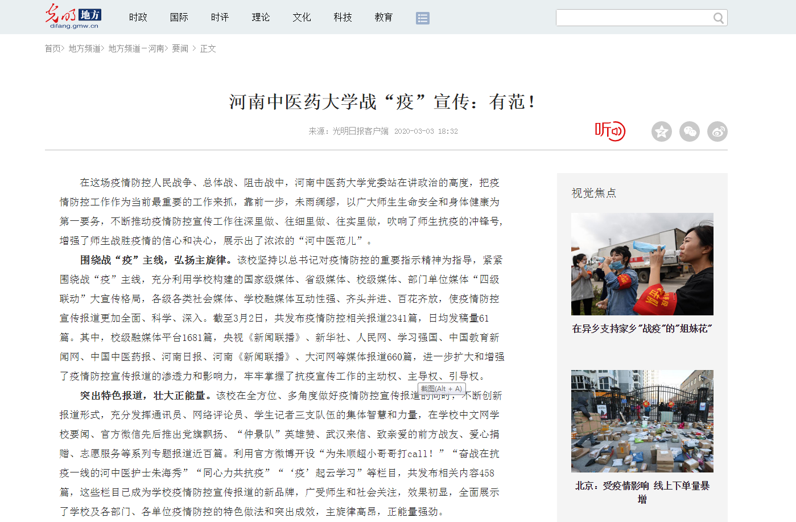The height and width of the screenshot is (522, 796).
Task: Open the 科技 section
Action: click(x=343, y=18)
